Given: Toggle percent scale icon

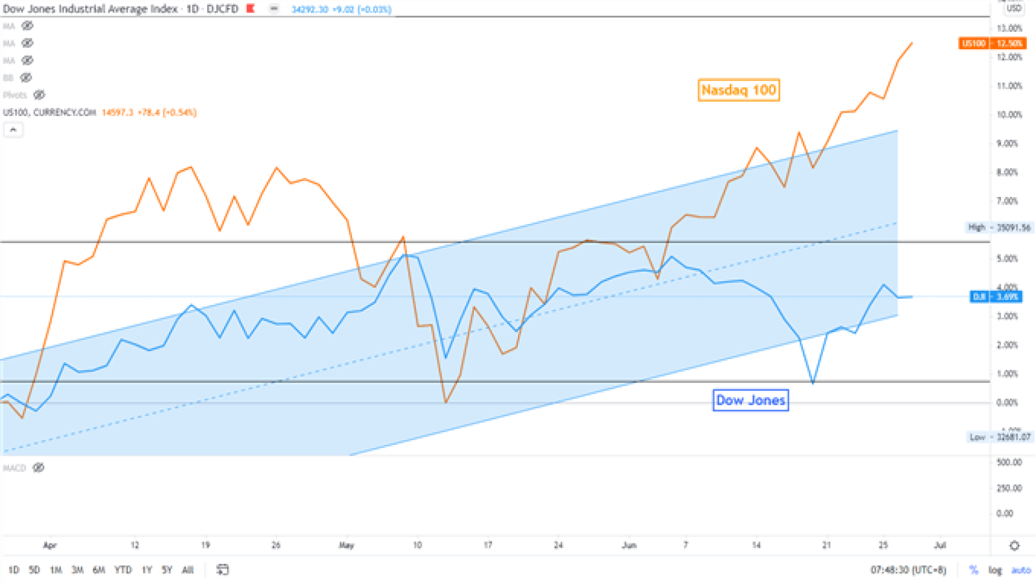Looking at the screenshot, I should (x=973, y=570).
